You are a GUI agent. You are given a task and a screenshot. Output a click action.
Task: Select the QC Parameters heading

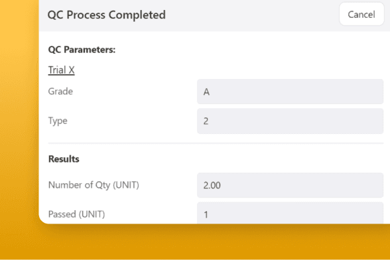coord(82,50)
